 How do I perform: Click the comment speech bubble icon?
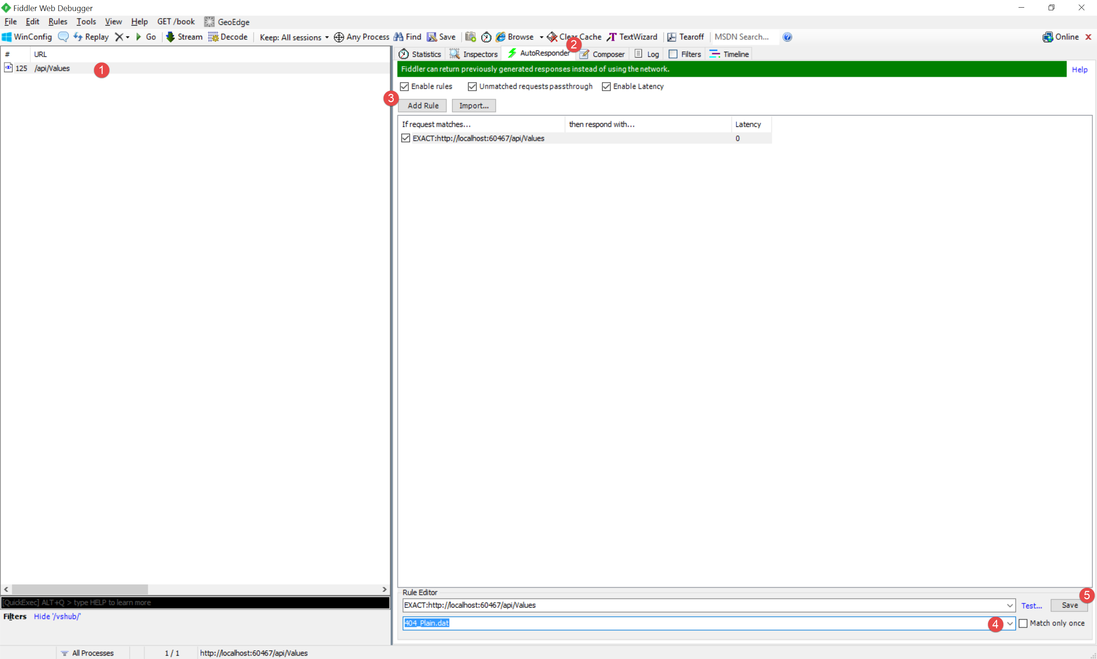[x=64, y=37]
